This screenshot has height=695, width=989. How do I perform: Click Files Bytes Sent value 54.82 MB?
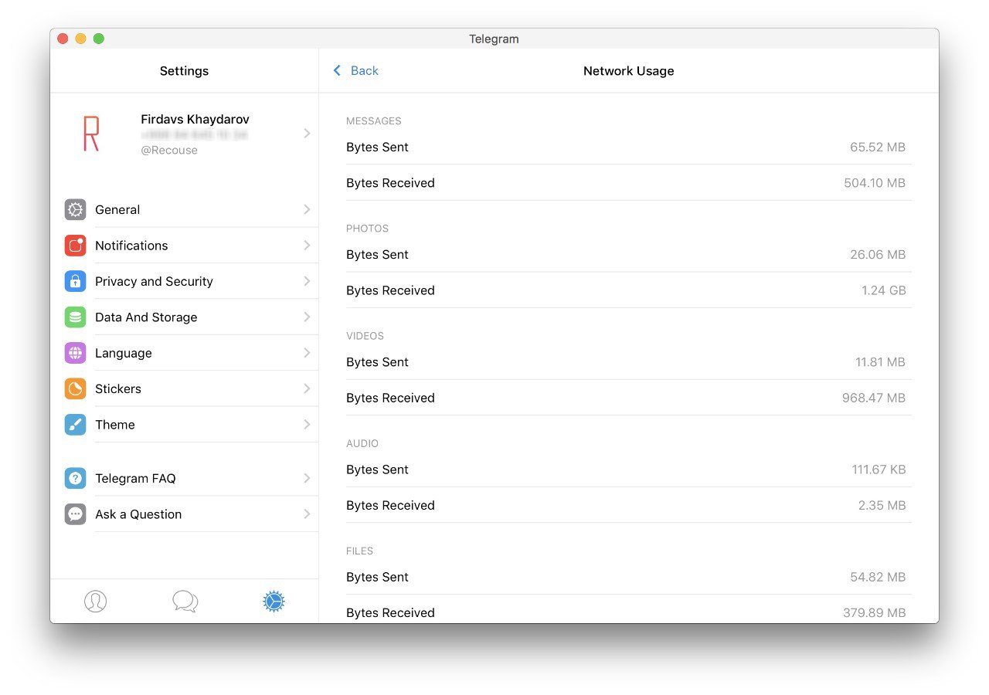[x=878, y=577]
